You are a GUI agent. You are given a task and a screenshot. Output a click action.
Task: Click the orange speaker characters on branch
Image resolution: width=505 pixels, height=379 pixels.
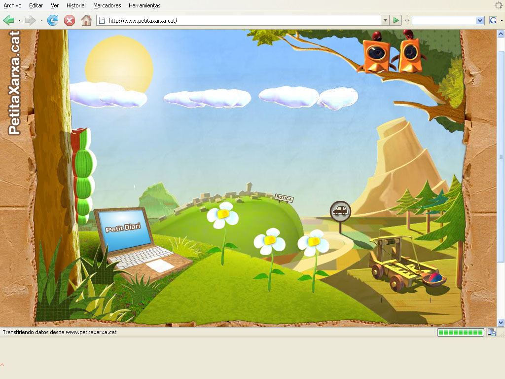click(395, 53)
